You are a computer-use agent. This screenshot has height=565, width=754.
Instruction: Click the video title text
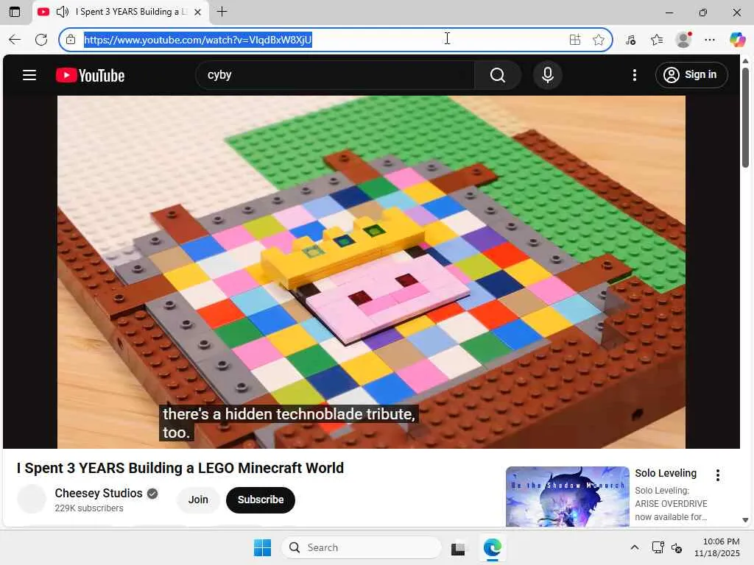(180, 468)
